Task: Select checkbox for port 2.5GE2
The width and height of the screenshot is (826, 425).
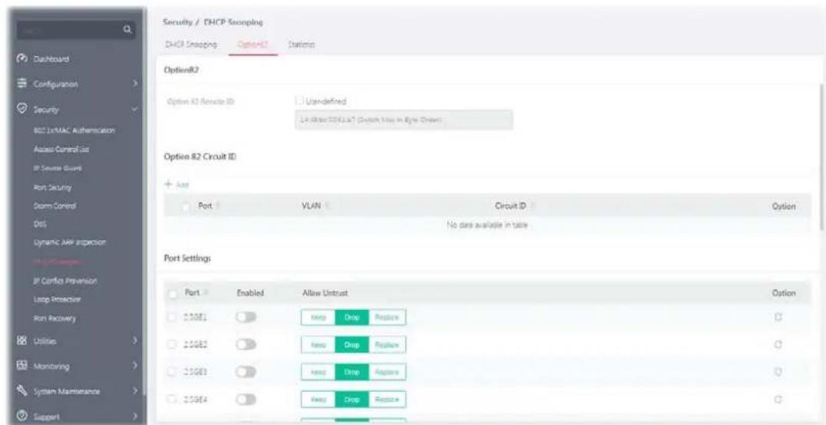Action: (173, 345)
